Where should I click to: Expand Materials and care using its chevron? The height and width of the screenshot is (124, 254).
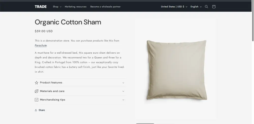tap(123, 91)
